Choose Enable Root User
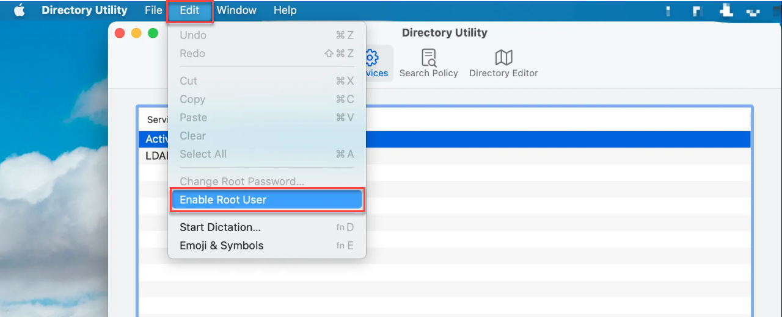 (x=267, y=200)
